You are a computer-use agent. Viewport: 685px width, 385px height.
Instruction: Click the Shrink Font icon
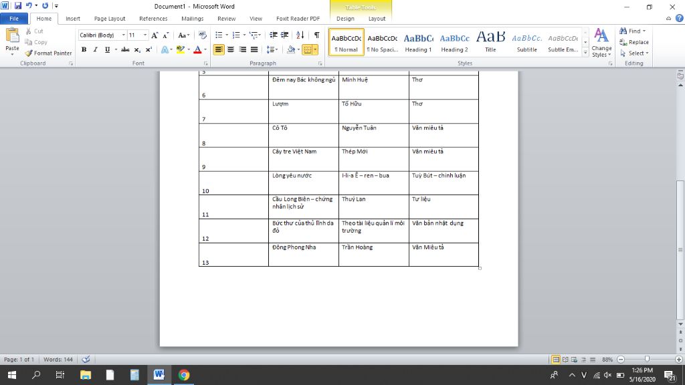click(x=166, y=35)
